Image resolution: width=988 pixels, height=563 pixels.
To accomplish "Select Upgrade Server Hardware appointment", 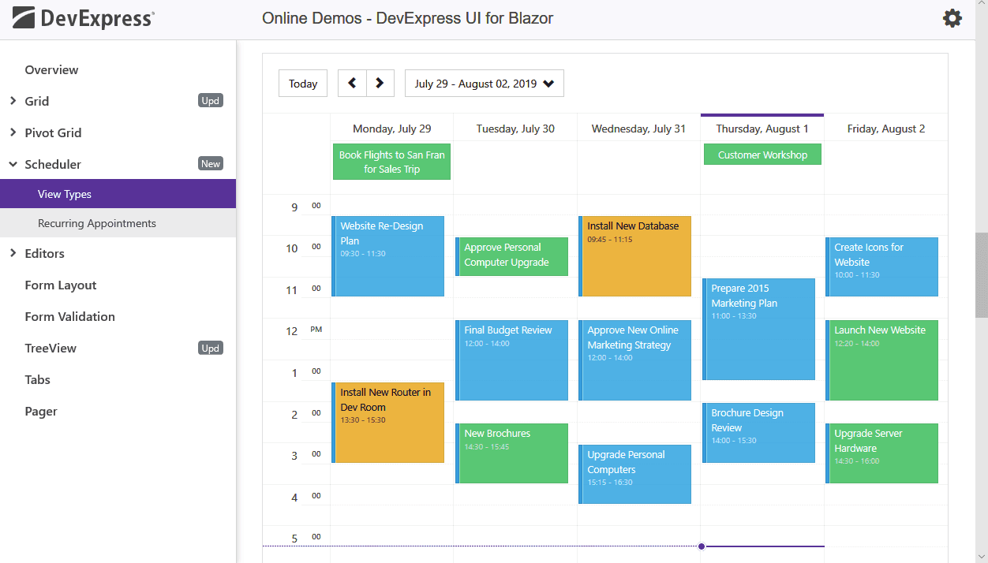I will point(881,453).
